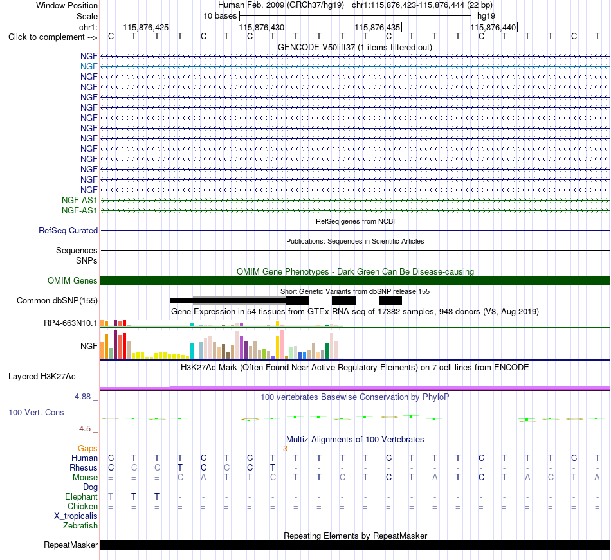611x560 pixels.
Task: Open the OMIM Gene Phenotypes track title
Action: 356,271
